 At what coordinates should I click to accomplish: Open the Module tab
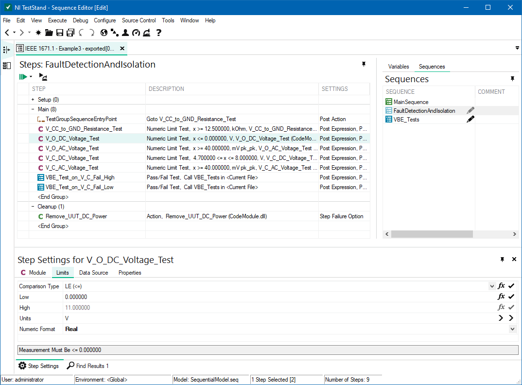33,273
